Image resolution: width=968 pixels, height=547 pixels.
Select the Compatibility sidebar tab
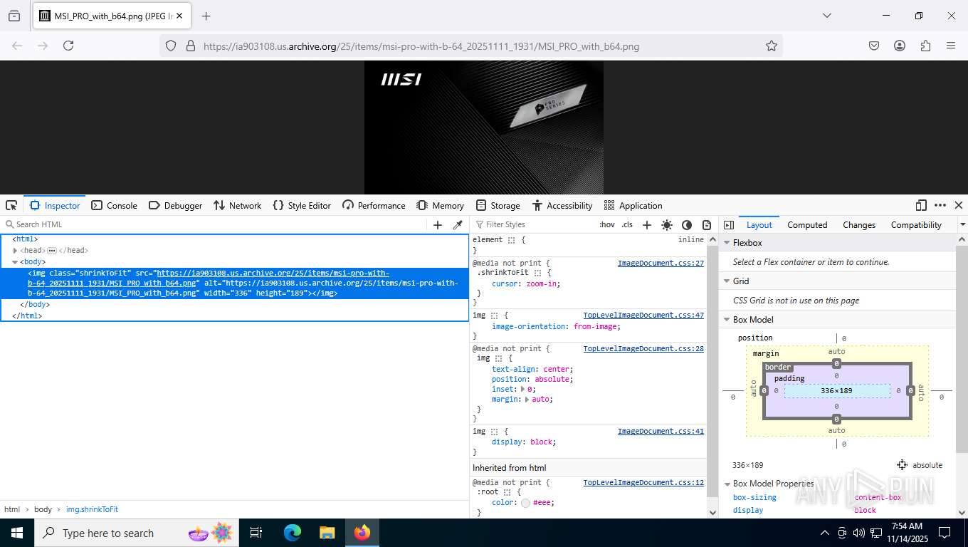click(x=916, y=224)
